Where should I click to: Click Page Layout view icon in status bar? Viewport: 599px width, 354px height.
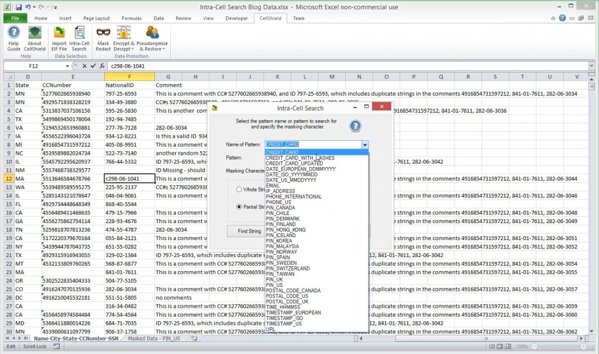(500, 346)
